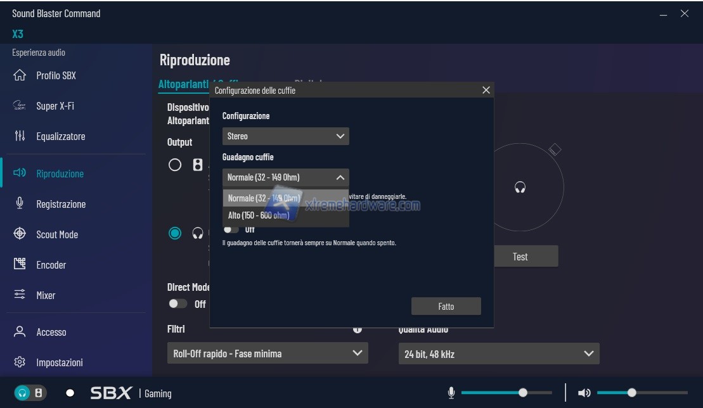Expand the Configurazione Stereo dropdown

pos(285,136)
